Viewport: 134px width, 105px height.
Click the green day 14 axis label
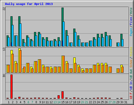(59, 102)
